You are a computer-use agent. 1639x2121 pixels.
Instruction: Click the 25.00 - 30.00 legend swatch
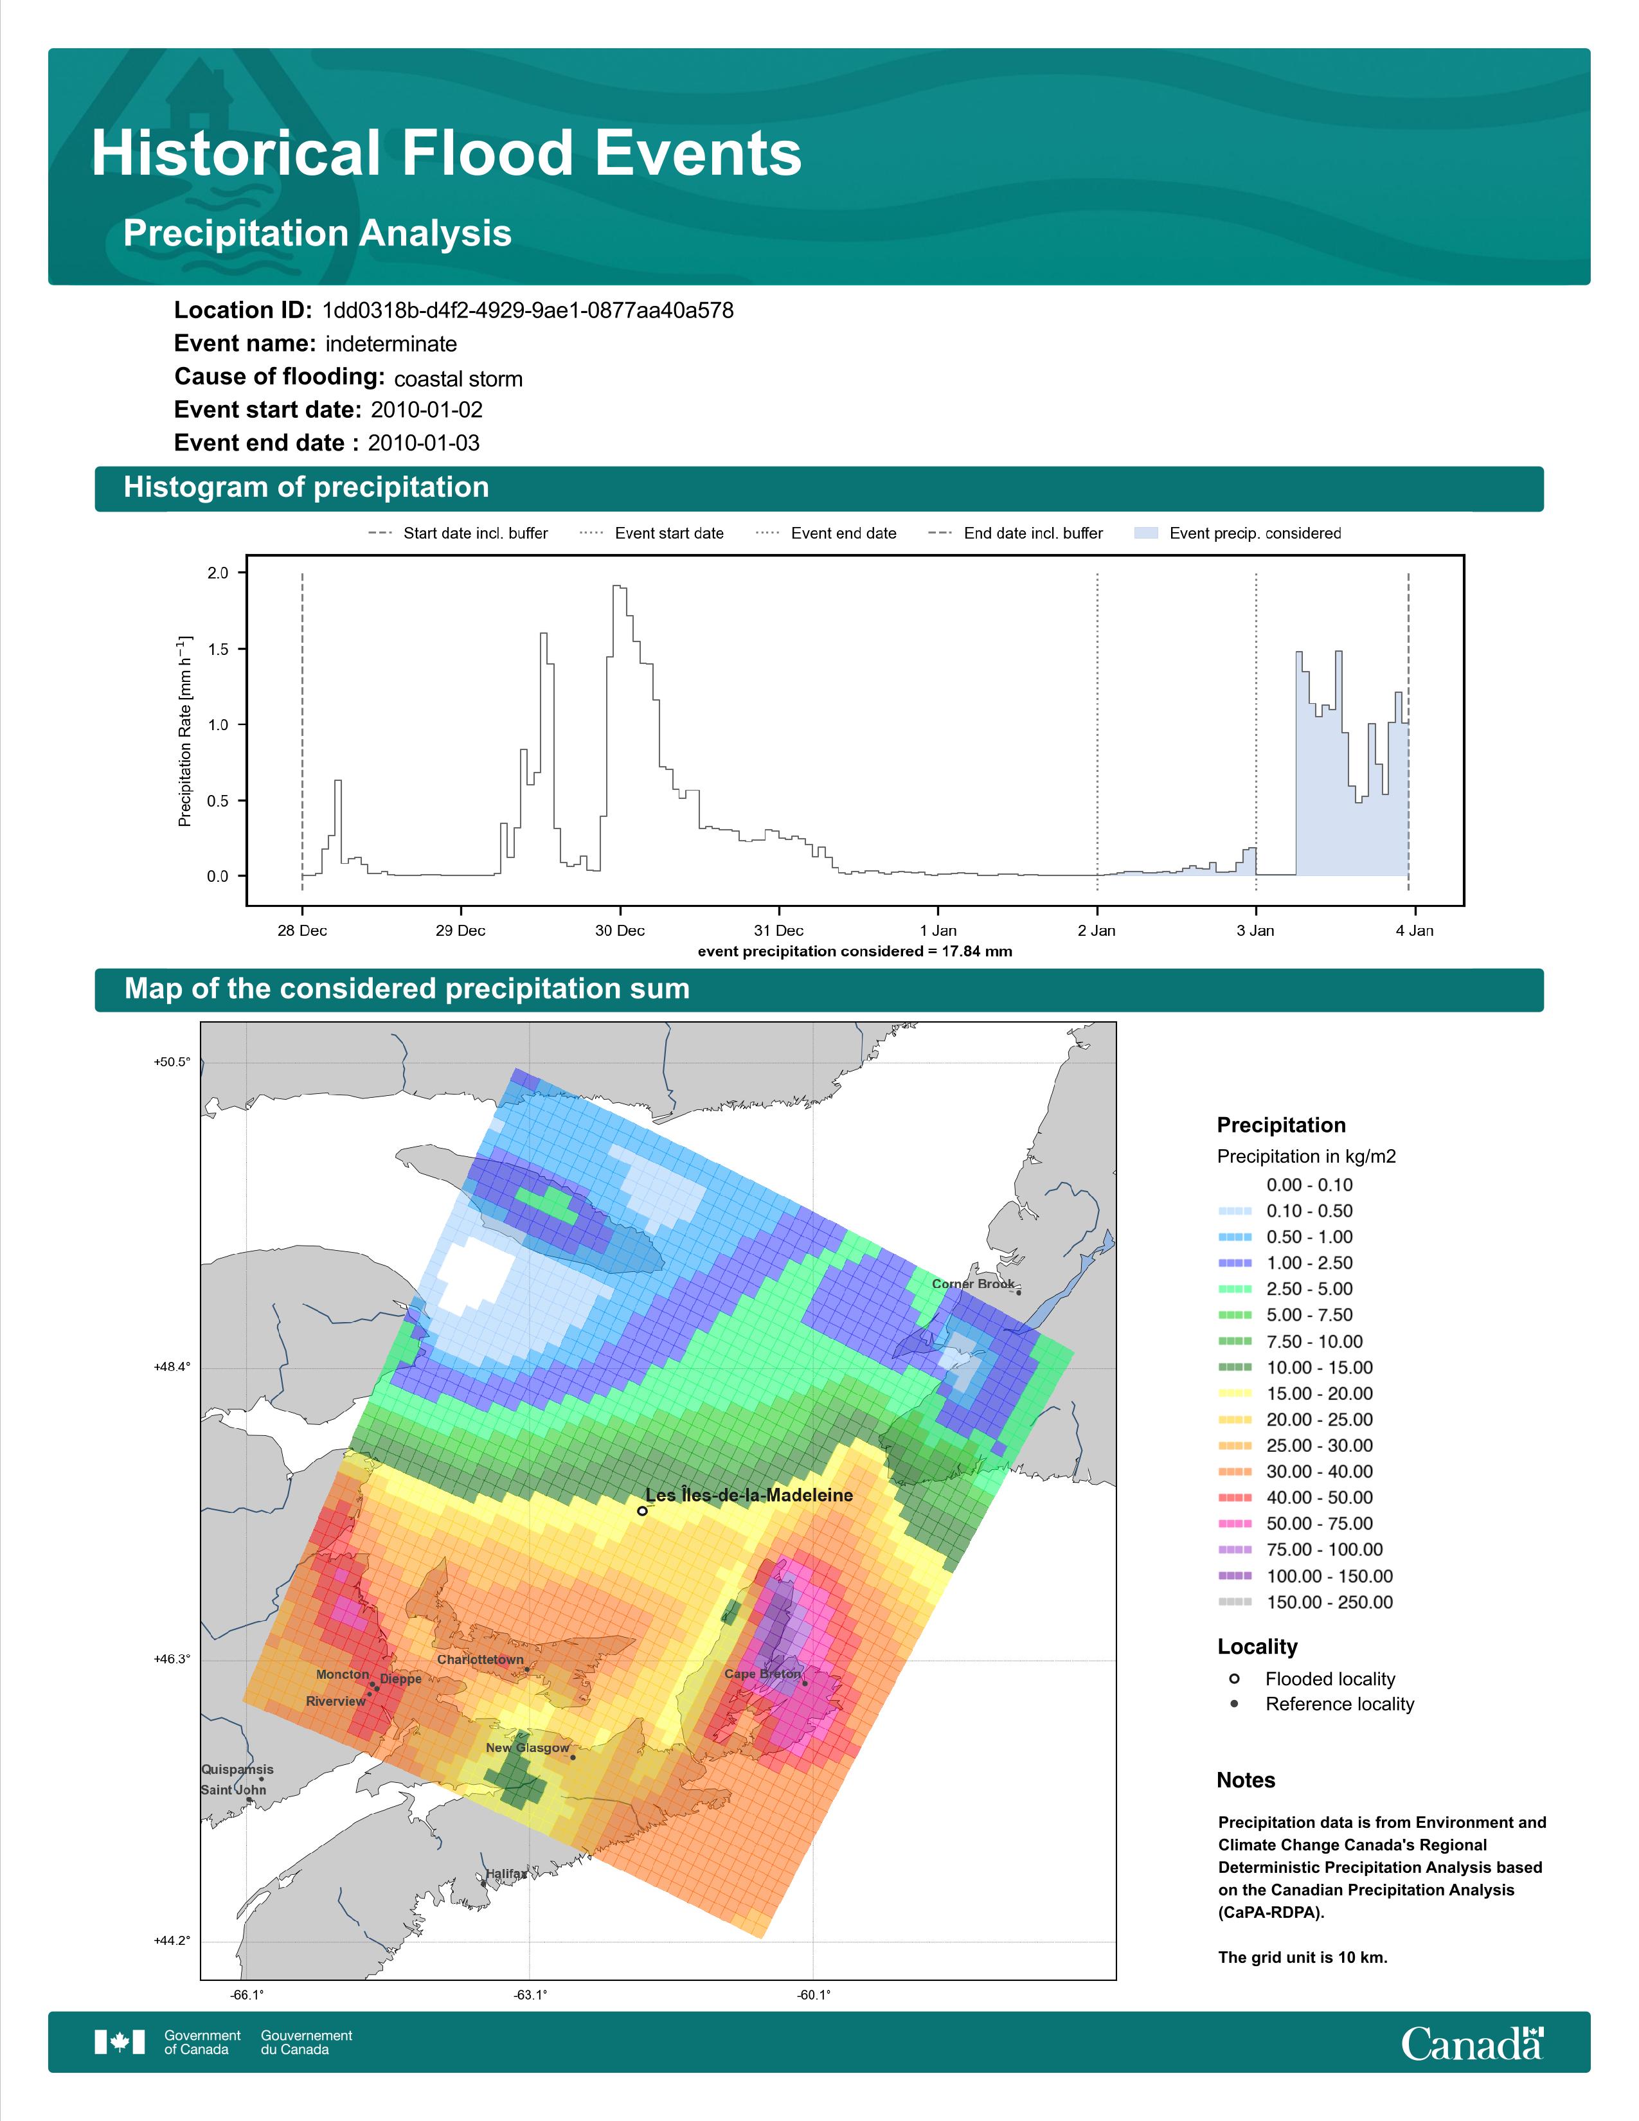[x=1234, y=1446]
